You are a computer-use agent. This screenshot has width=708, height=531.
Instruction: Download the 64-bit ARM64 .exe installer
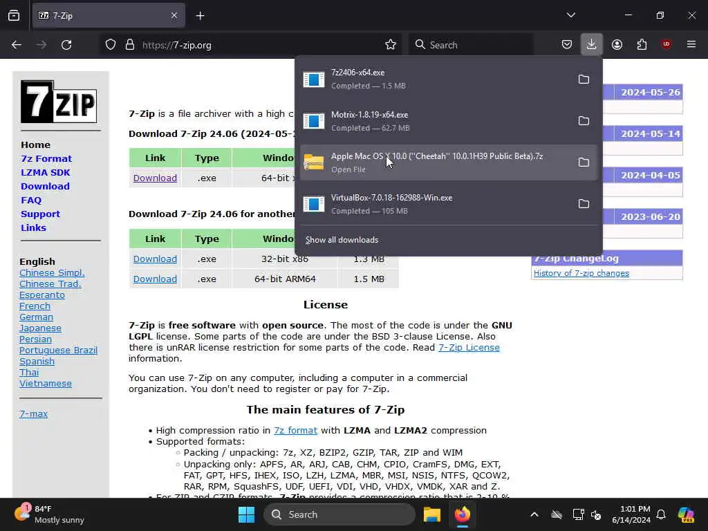click(x=155, y=279)
